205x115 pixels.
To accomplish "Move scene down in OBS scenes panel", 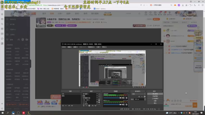I will click(72, 106).
